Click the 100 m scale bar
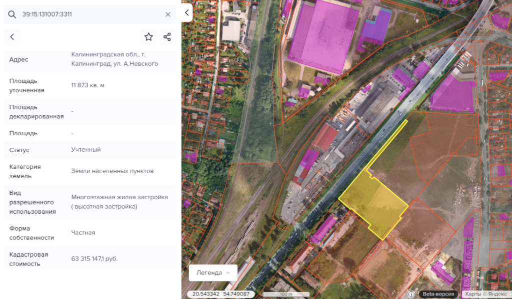This screenshot has height=299, width=512. (286, 294)
